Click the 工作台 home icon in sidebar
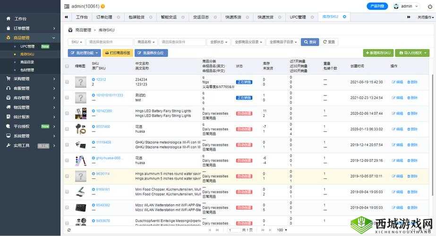 9,18
